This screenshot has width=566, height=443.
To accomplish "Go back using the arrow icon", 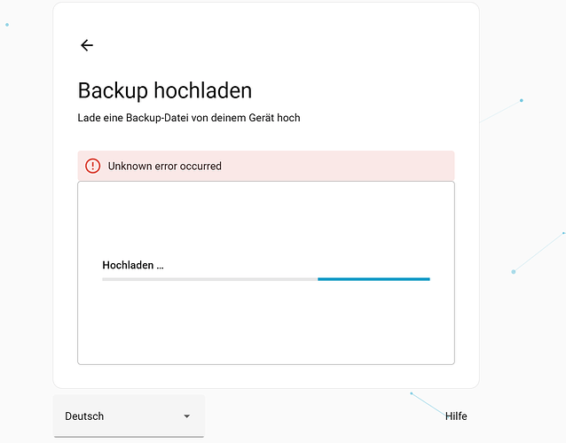I will (x=86, y=45).
